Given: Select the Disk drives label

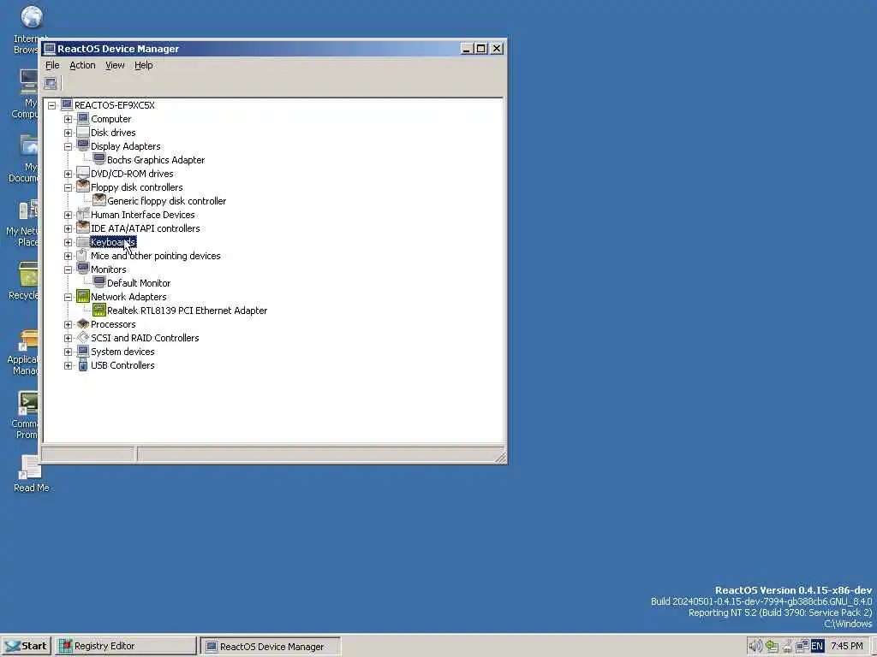Looking at the screenshot, I should [x=113, y=133].
